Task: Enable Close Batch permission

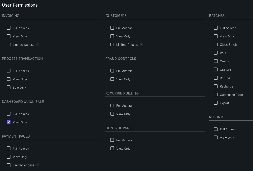Action: pos(216,45)
